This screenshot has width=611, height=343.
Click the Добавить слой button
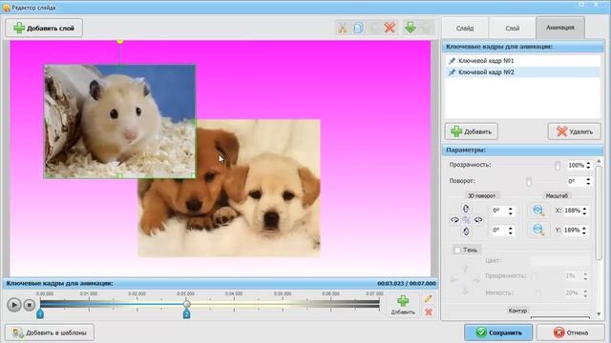(x=44, y=28)
